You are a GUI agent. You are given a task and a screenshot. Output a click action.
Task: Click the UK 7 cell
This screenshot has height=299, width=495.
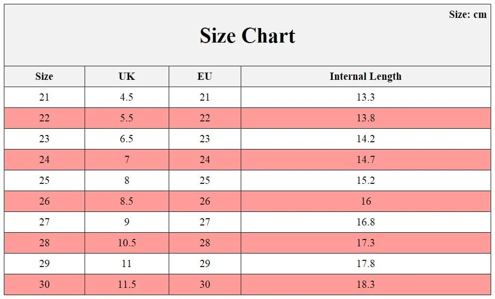127,160
